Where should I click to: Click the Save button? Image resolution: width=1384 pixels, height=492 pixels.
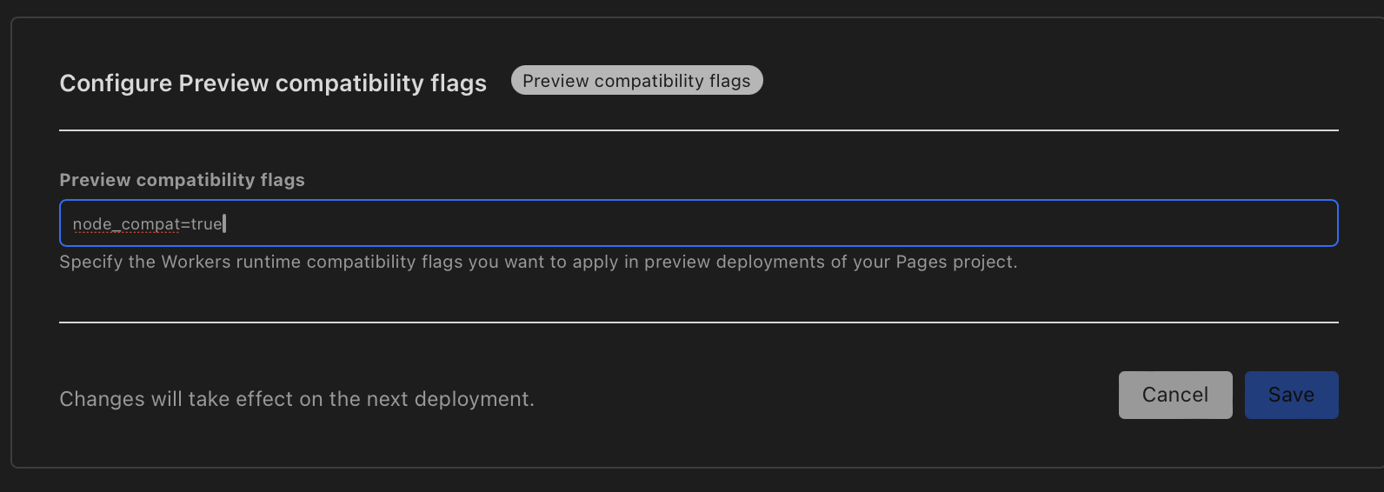tap(1291, 395)
